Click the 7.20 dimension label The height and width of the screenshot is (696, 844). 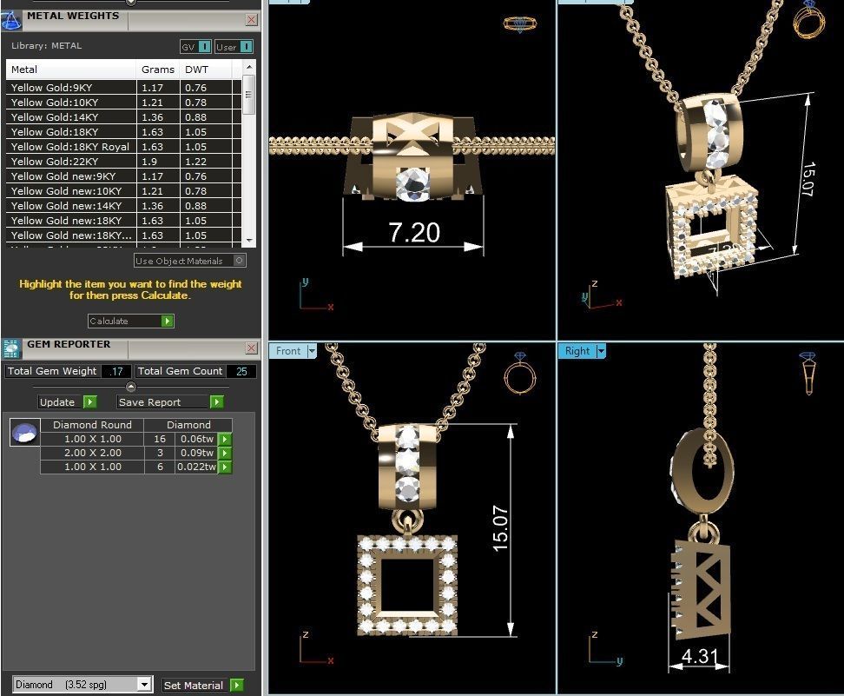(414, 233)
